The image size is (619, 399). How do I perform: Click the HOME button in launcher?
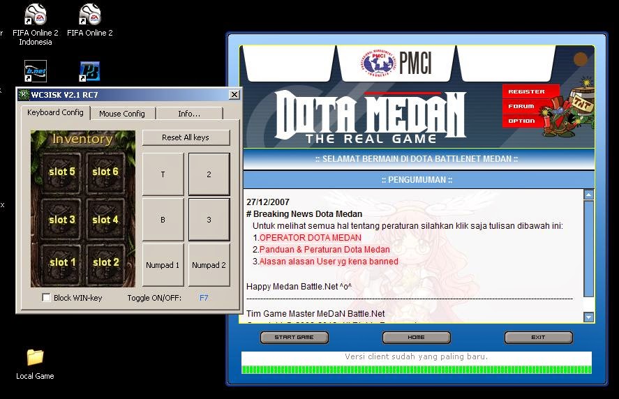tap(416, 338)
